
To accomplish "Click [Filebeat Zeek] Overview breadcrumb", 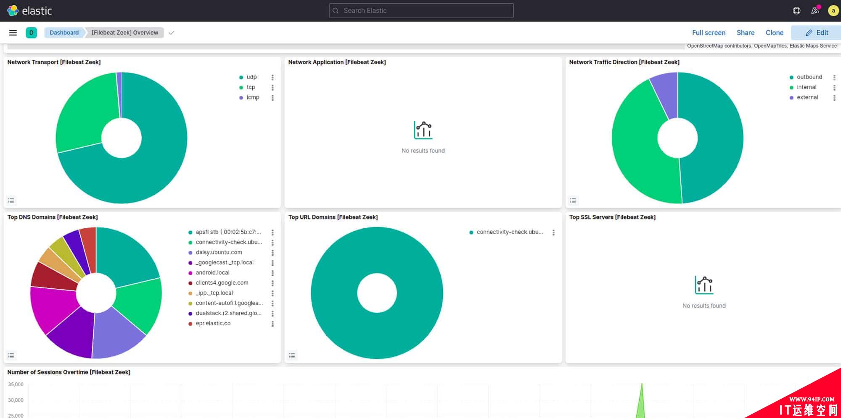I will point(125,33).
